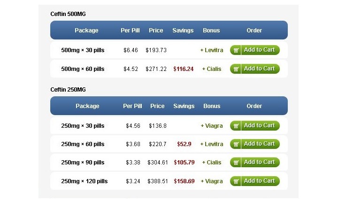
Task: Click the $158.69 savings amount
Action: coord(184,181)
